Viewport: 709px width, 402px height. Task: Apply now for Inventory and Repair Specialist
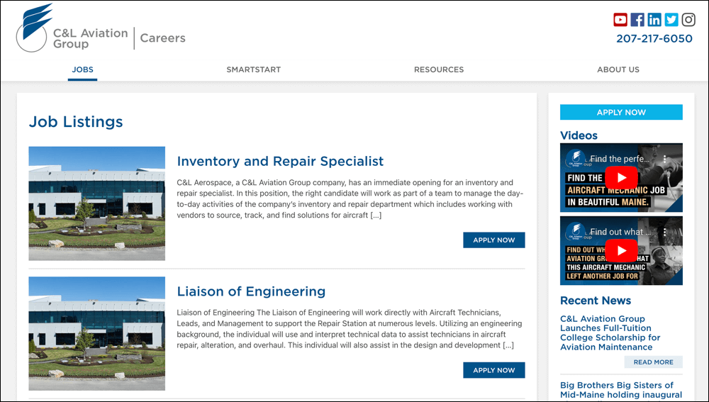(493, 240)
